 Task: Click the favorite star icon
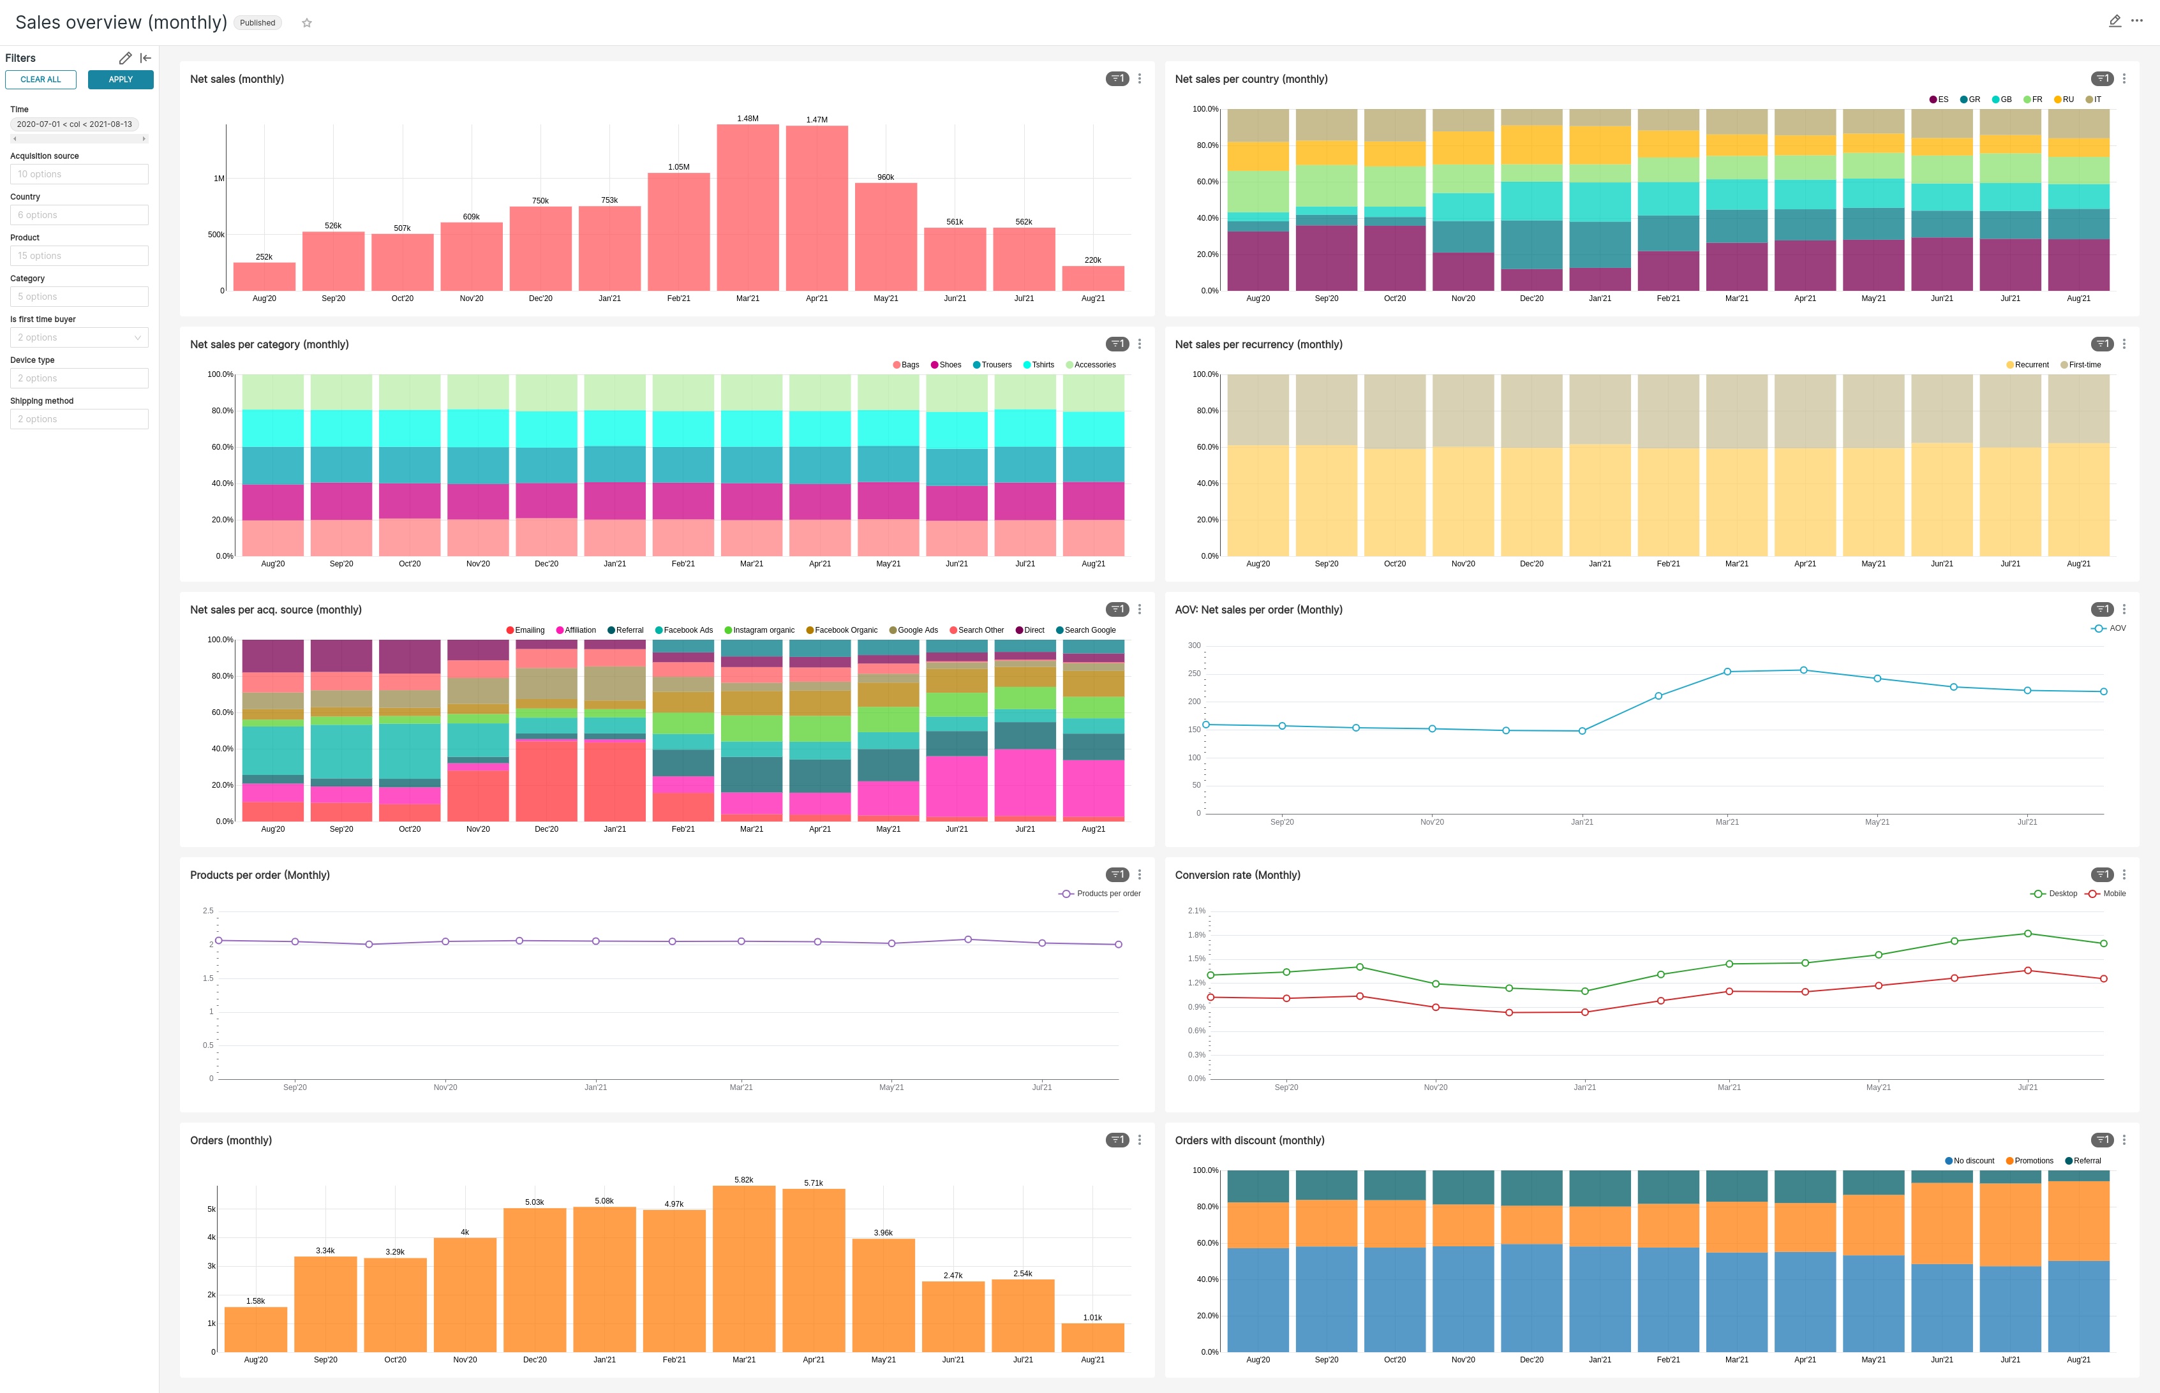point(307,24)
